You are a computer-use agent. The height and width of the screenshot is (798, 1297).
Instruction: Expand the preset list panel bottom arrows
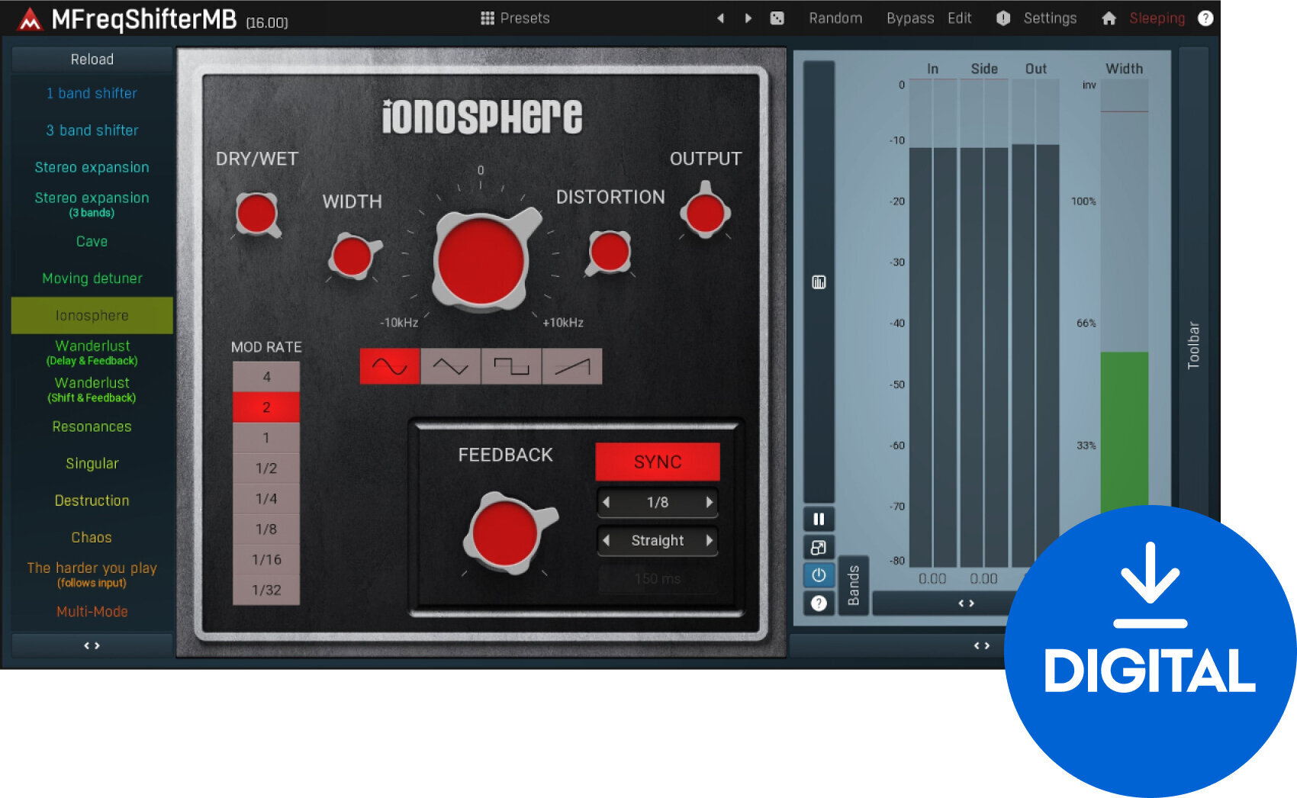[x=92, y=645]
